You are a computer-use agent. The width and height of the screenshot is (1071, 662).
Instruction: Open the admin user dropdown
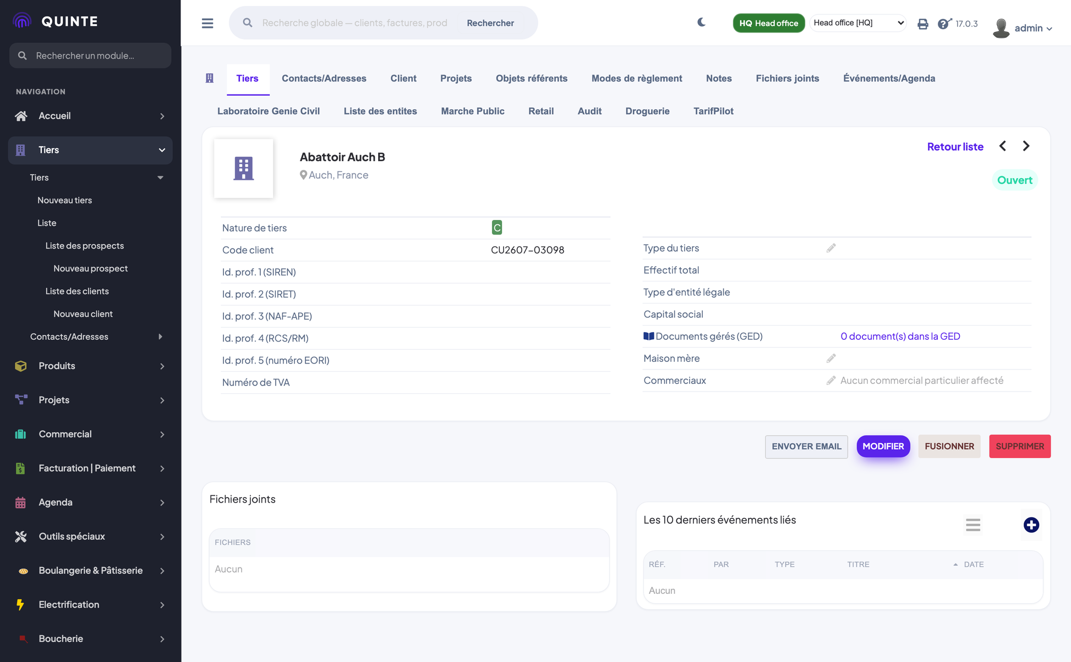1033,28
